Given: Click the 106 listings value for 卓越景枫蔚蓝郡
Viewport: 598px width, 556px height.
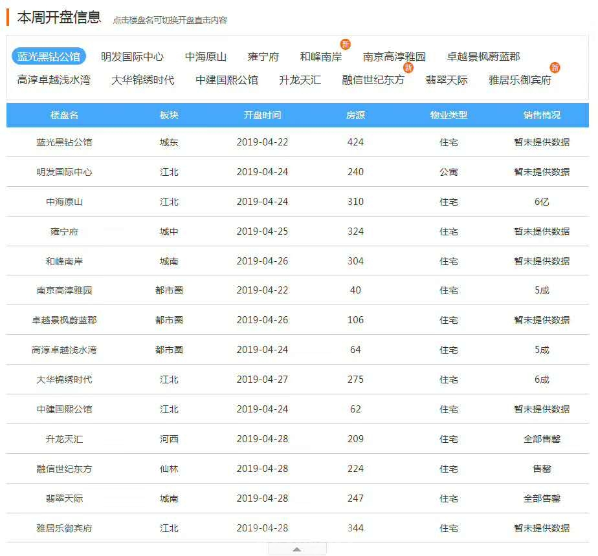Looking at the screenshot, I should [x=355, y=320].
